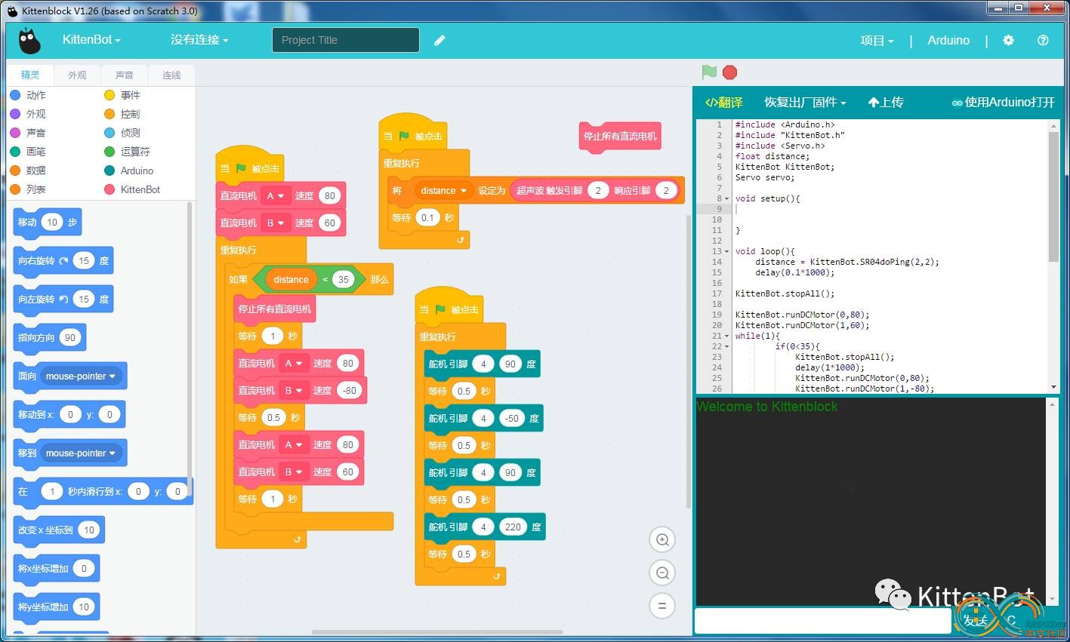Click the code editor vertical scrollbar
This screenshot has height=642, width=1070.
coord(1054,197)
